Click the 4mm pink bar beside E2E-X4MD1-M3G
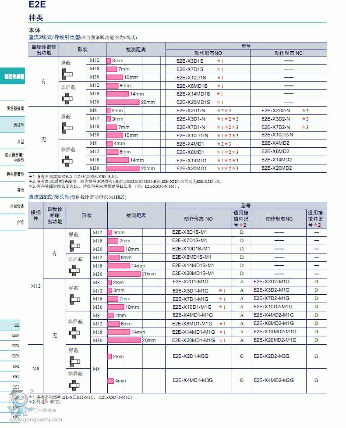 click(x=110, y=381)
